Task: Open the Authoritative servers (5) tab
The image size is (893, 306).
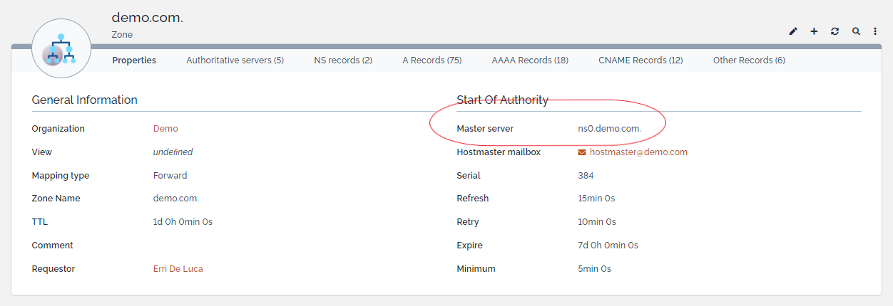Action: [x=235, y=60]
